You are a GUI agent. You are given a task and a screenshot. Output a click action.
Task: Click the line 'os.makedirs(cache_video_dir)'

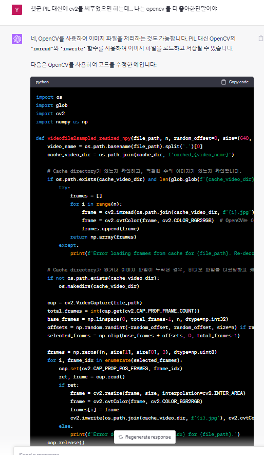[99, 286]
